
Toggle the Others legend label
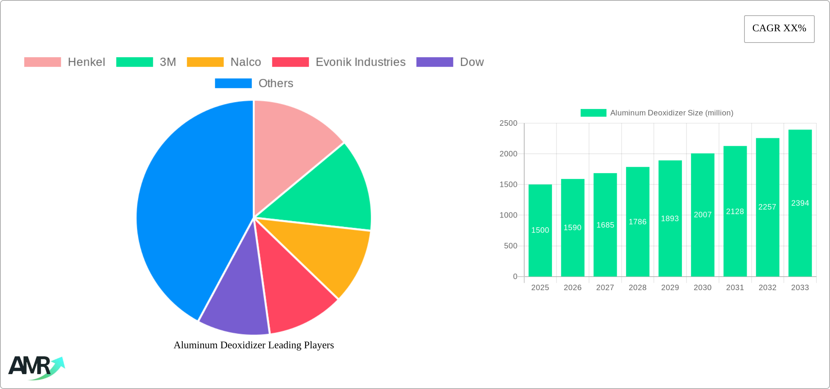click(x=276, y=83)
